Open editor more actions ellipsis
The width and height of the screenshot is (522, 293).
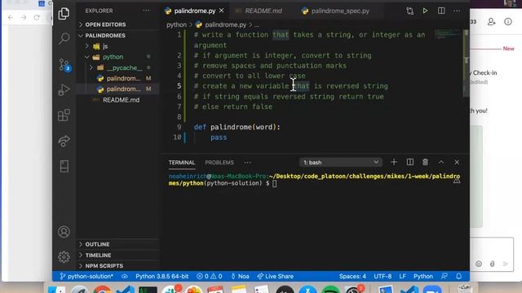tap(457, 11)
